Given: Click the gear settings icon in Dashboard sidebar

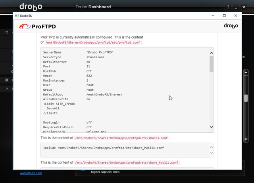Looking at the screenshot, I should pos(7,80).
